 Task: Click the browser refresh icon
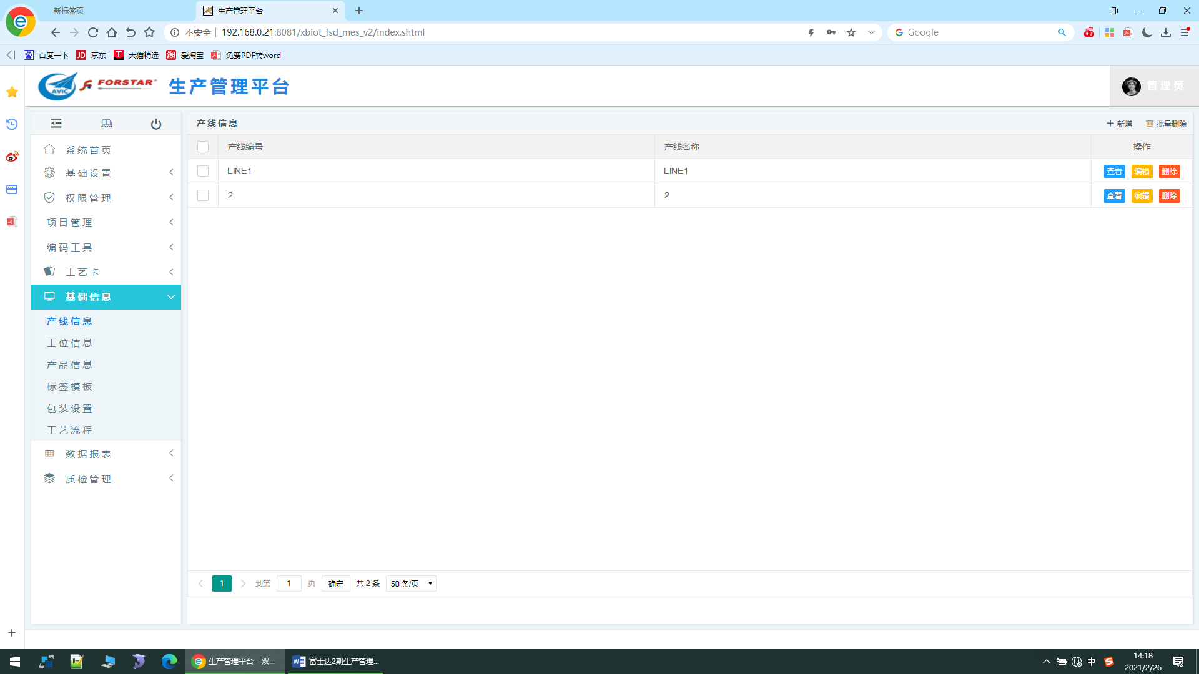tap(93, 32)
